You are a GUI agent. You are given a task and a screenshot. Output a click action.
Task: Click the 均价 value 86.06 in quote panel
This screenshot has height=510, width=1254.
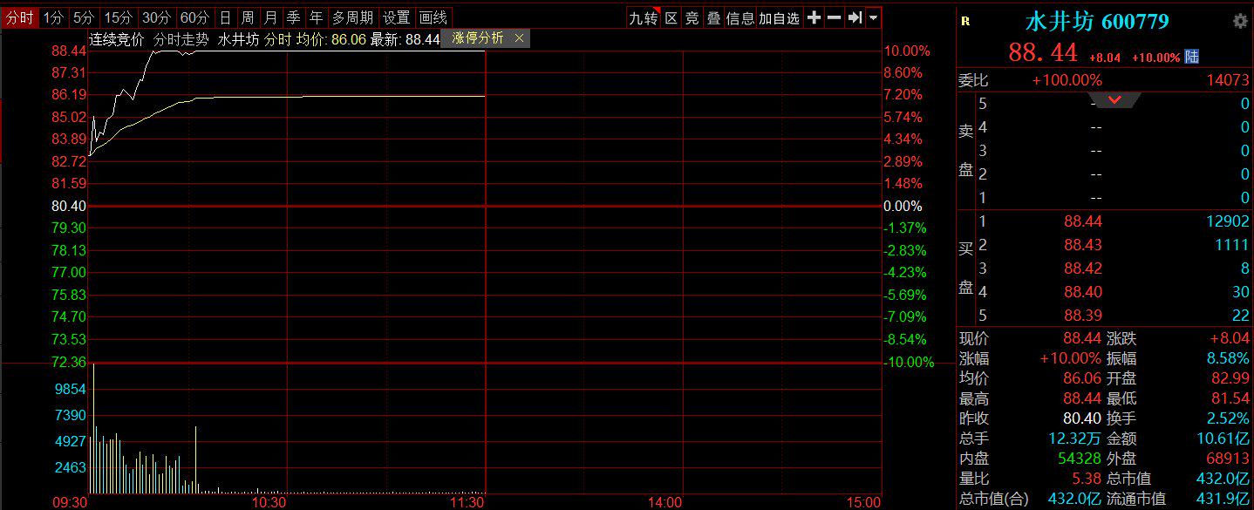pyautogui.click(x=1082, y=378)
